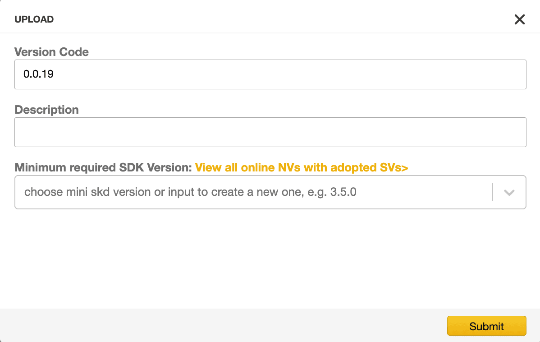Click the empty header area right of UPLOAD title
Viewport: 540px width, 342px height.
[x=283, y=19]
